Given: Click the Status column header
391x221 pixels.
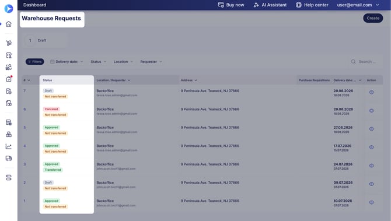Looking at the screenshot, I should click(47, 80).
